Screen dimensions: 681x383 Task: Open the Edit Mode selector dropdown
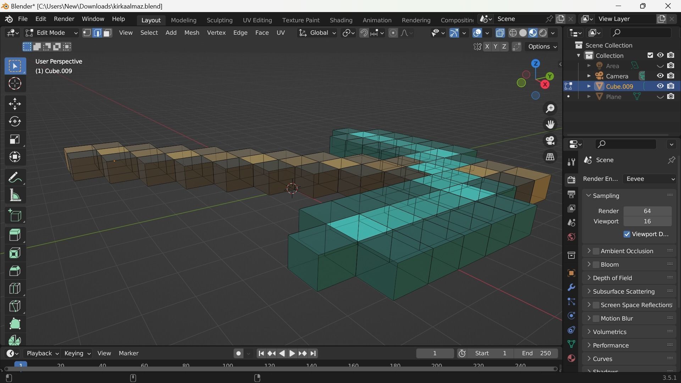point(51,33)
